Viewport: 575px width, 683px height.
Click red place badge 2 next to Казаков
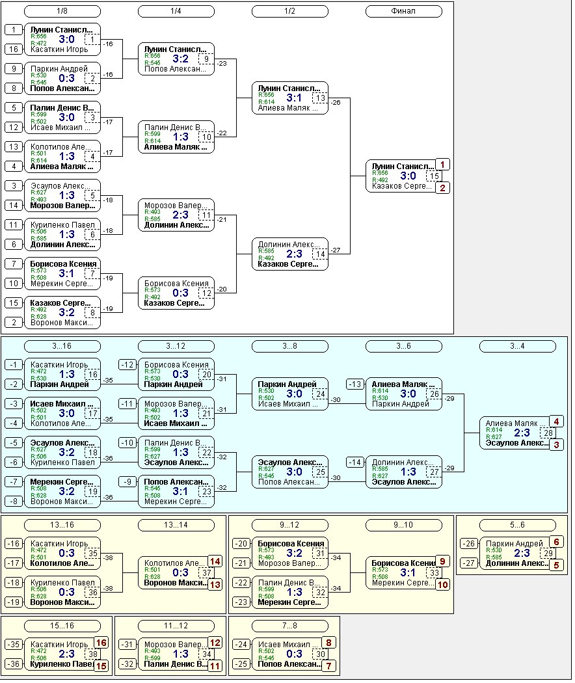coord(442,188)
